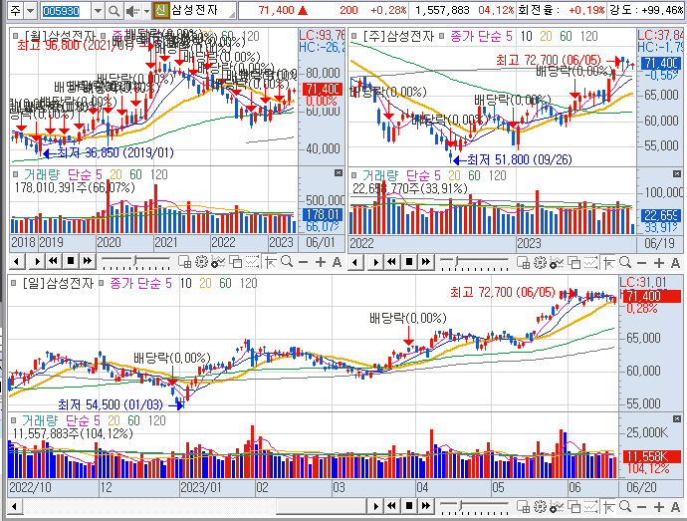This screenshot has height=521, width=687.
Task: Click the stock code field showing 005930
Action: [66, 11]
